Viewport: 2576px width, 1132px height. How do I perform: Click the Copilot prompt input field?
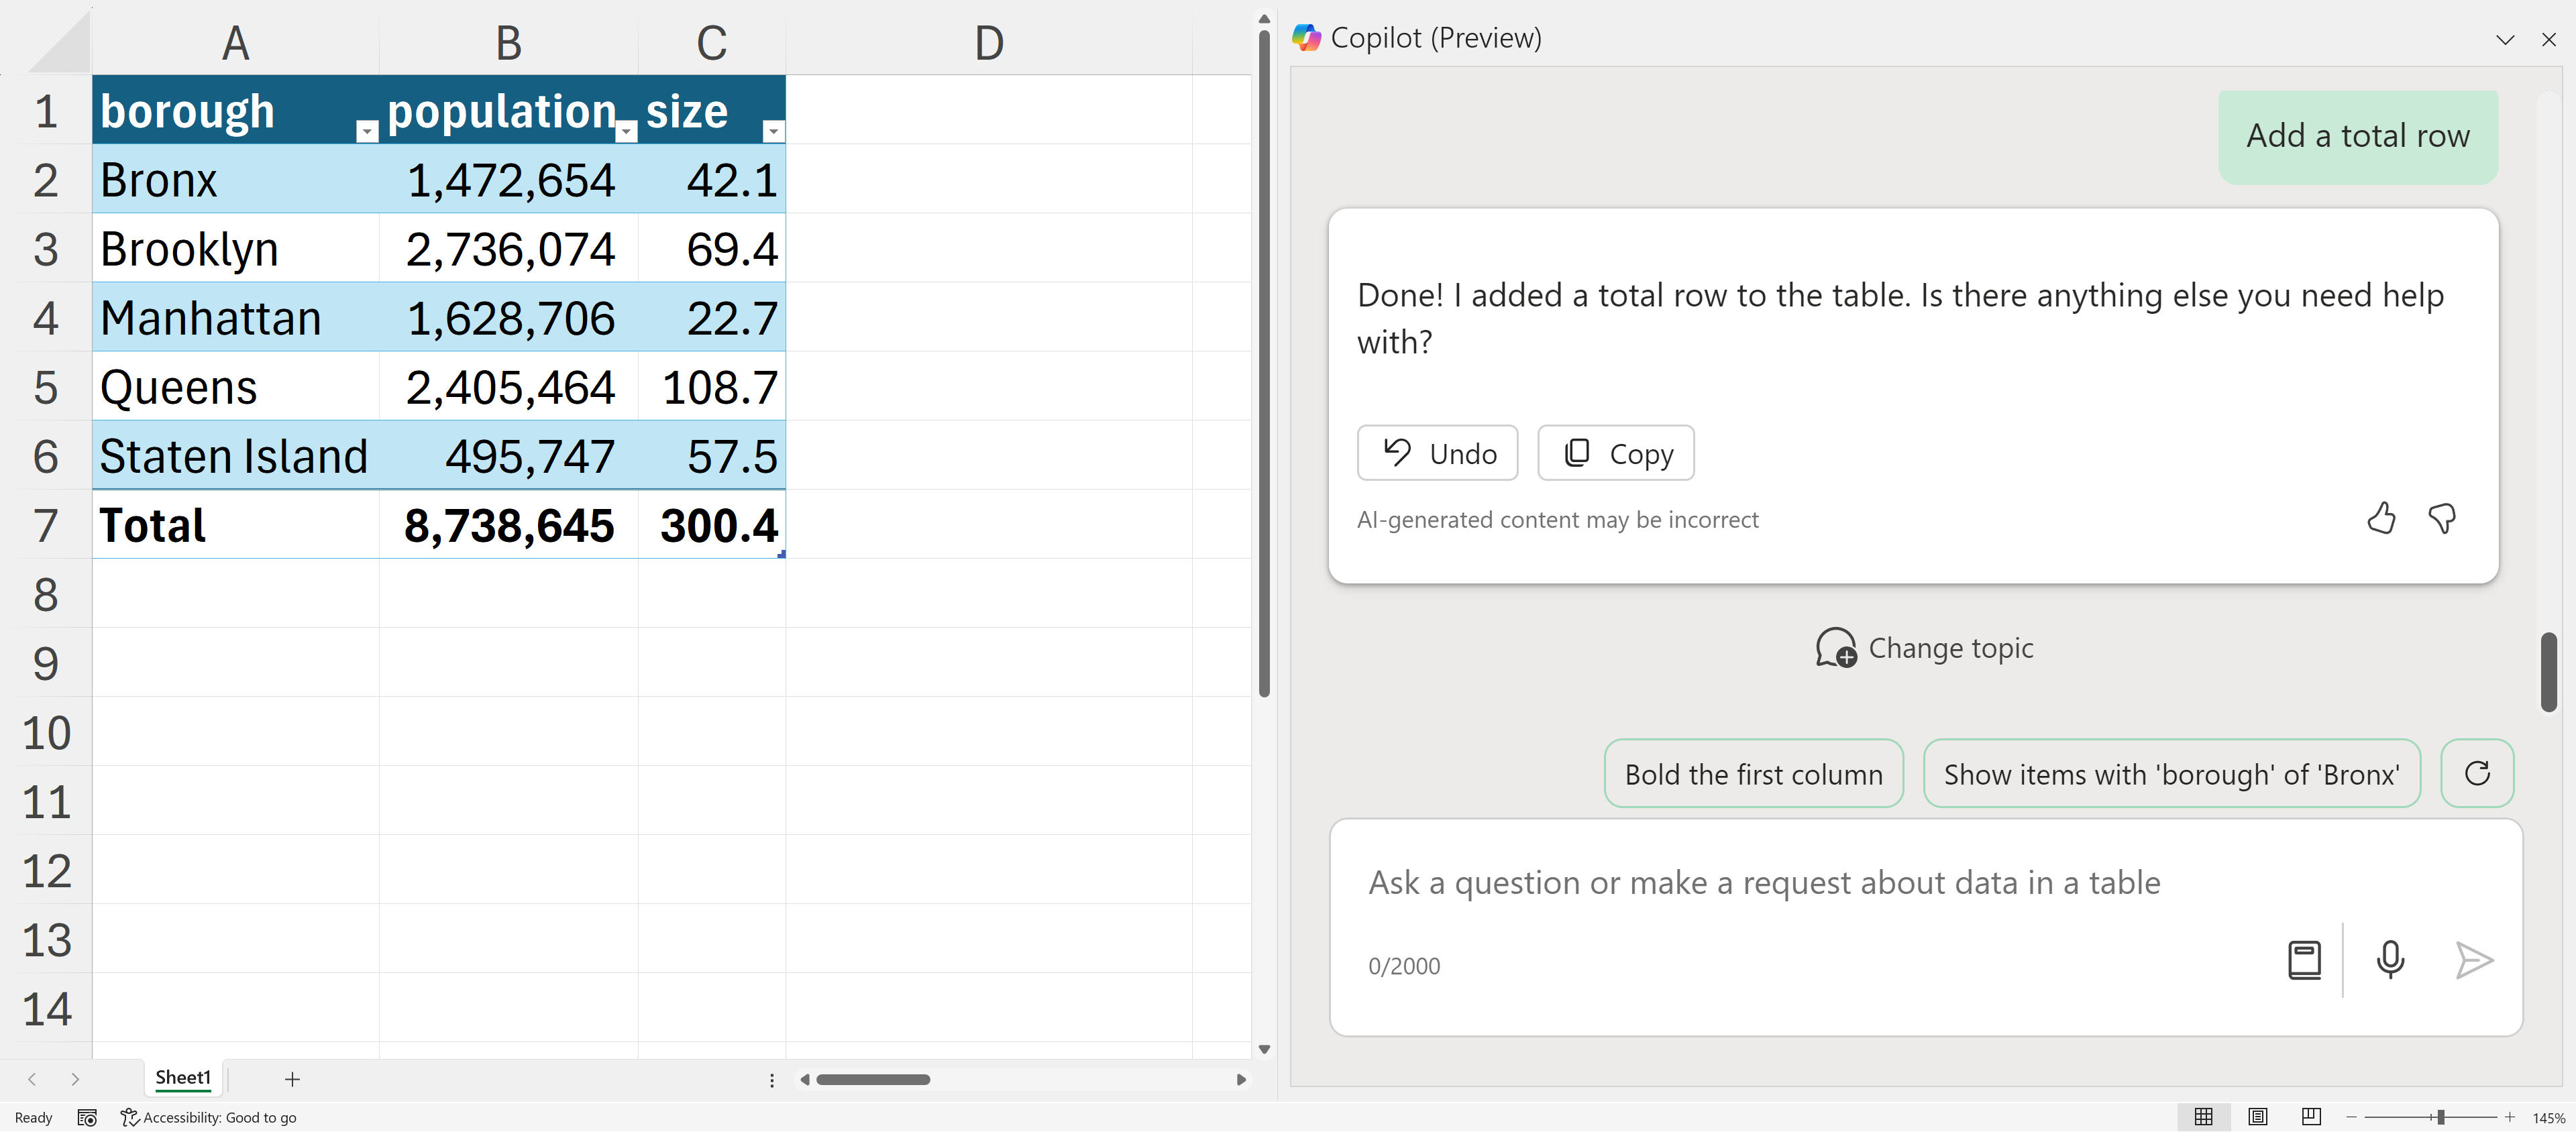[1800, 883]
